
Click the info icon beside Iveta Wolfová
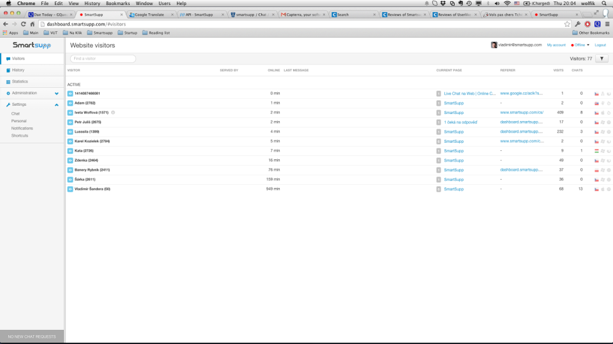click(113, 113)
